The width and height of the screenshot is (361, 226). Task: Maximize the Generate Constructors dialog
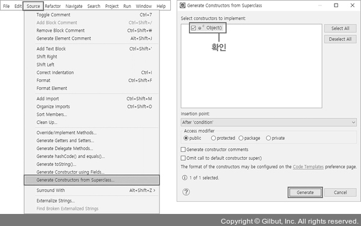336,5
